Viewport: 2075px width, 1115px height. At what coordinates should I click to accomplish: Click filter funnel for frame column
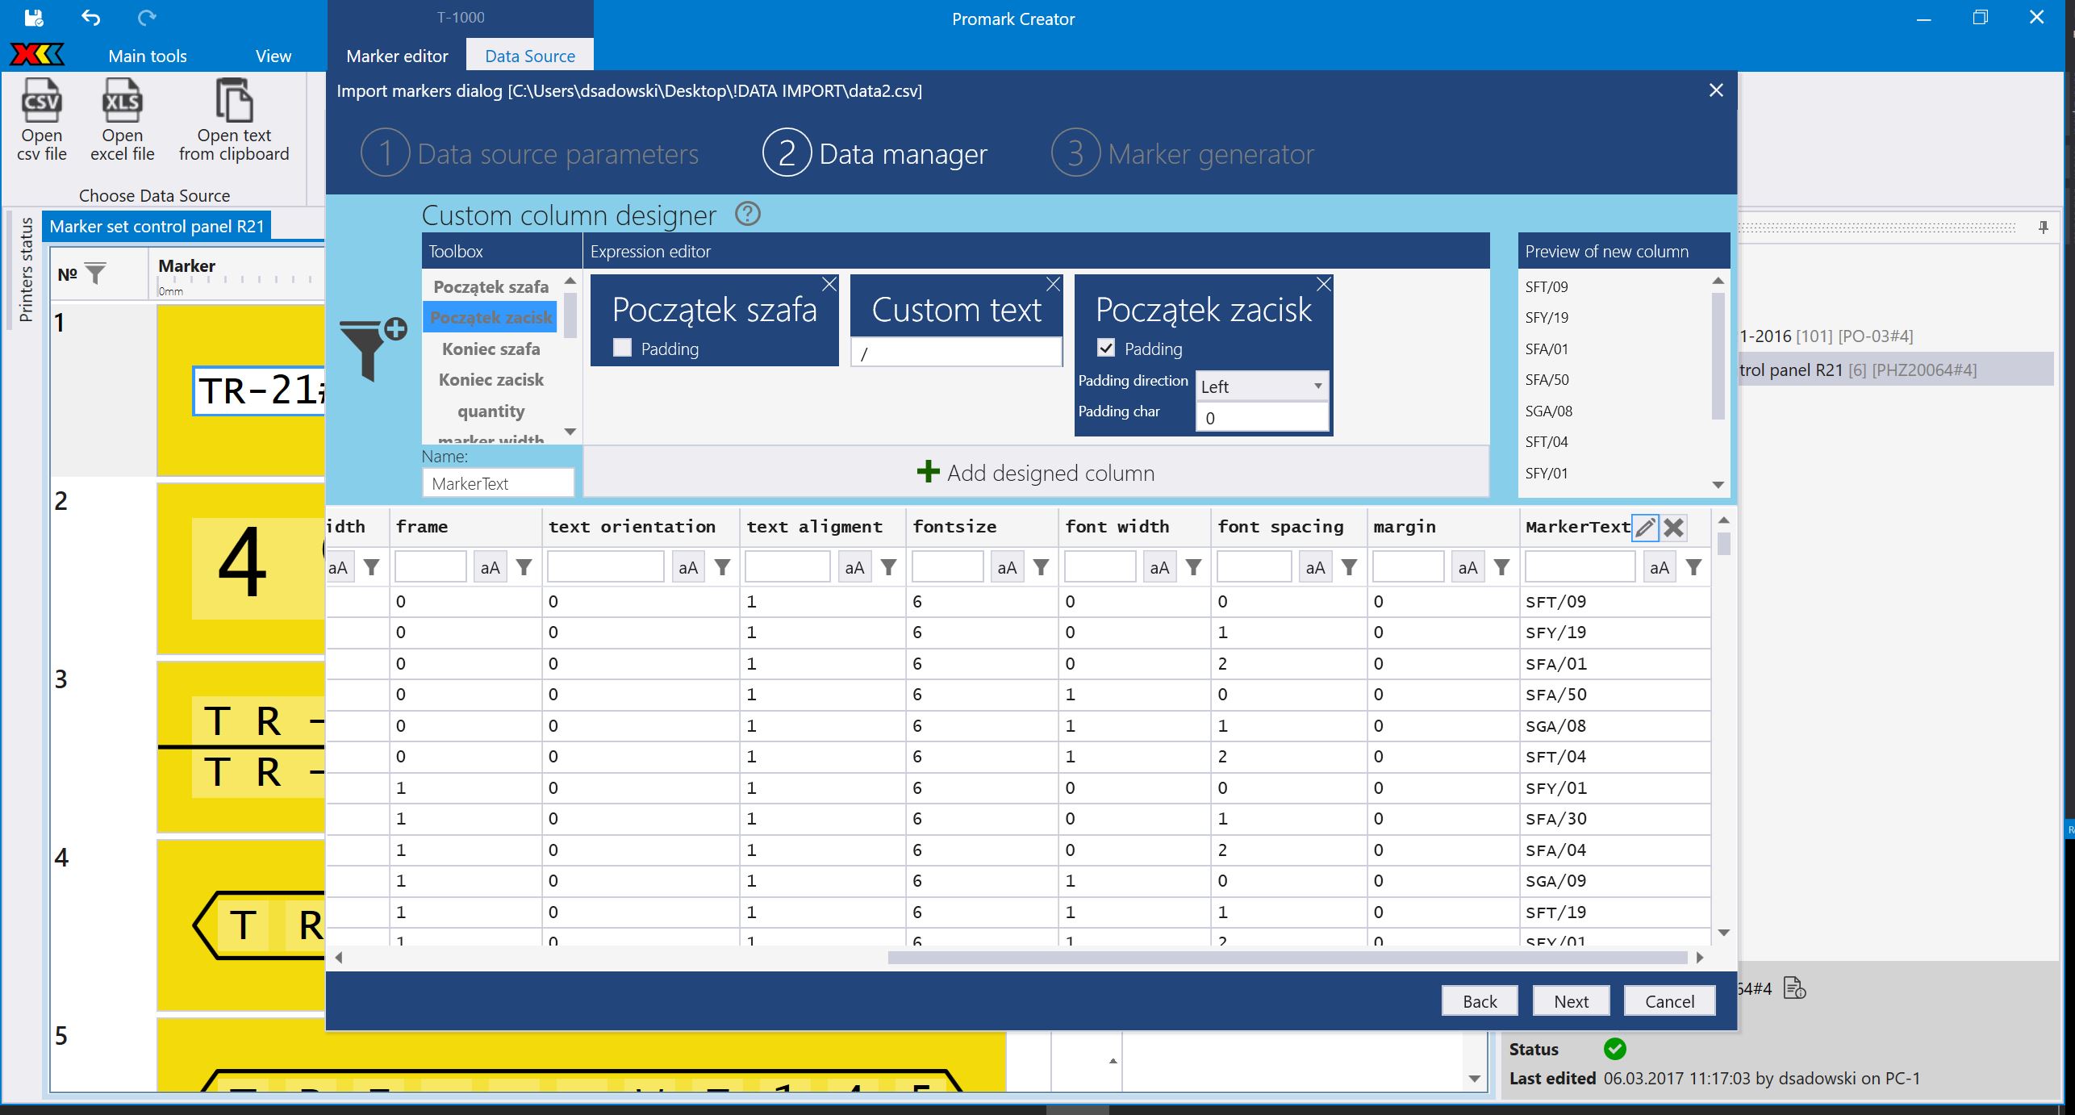524,568
